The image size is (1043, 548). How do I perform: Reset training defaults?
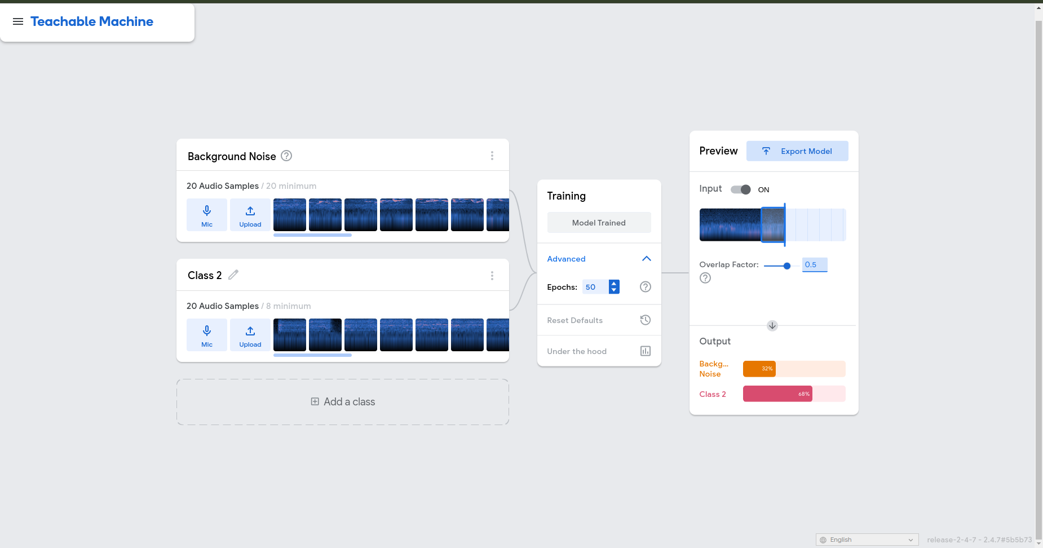(x=599, y=320)
